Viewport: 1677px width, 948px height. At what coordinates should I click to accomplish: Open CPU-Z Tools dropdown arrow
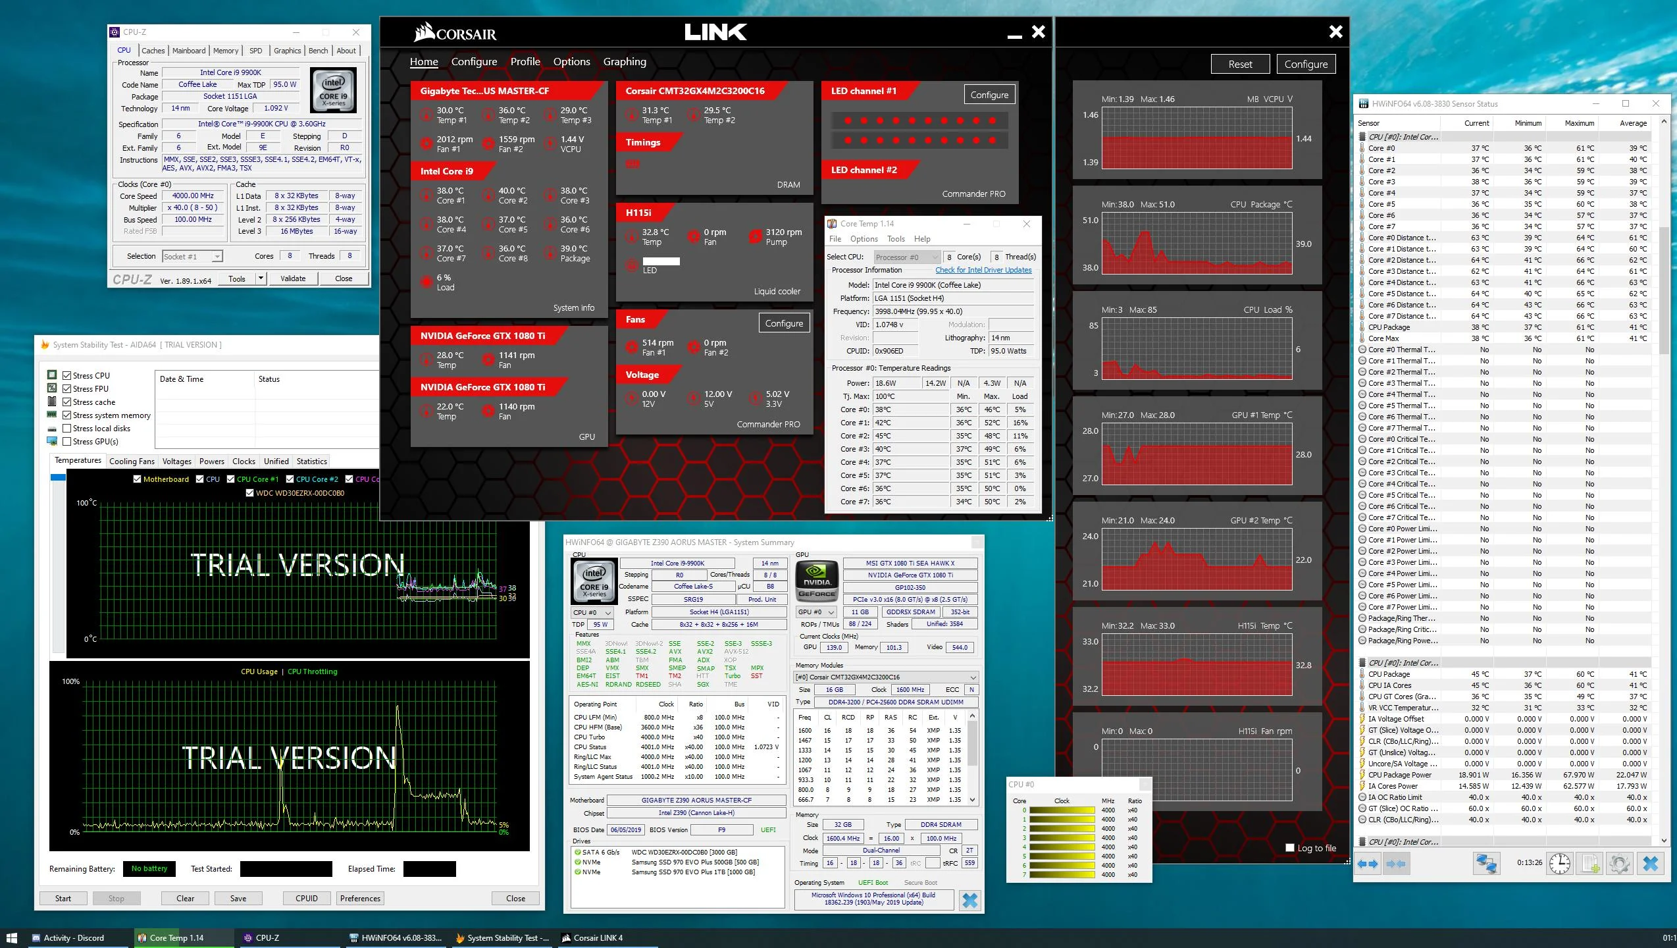point(261,278)
